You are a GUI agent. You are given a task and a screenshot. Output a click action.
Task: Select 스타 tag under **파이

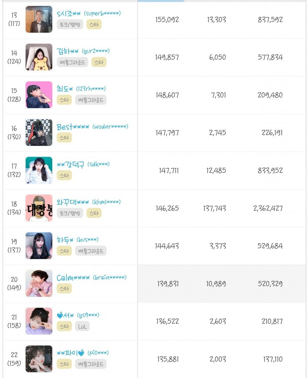(64, 364)
